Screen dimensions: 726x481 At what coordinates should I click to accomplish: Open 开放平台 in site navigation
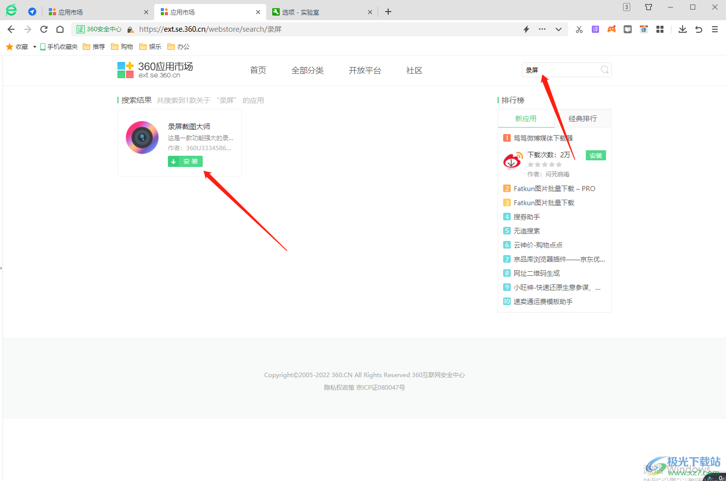click(365, 71)
